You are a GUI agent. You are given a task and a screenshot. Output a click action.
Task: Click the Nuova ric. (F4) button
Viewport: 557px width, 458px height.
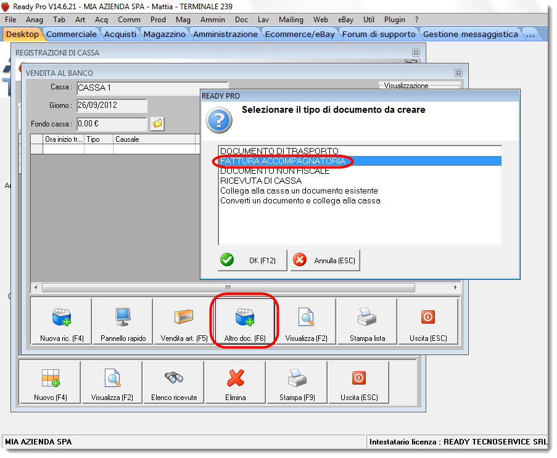pos(62,322)
